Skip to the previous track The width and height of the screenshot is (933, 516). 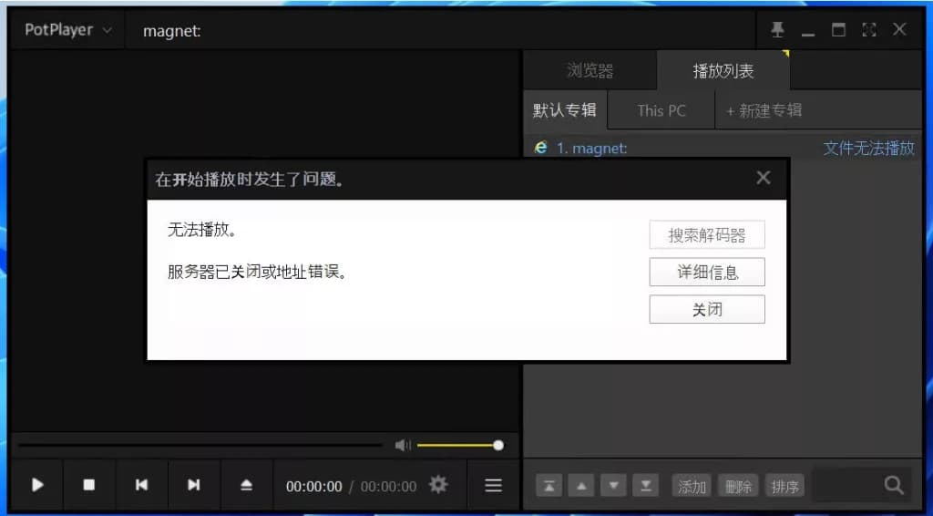point(141,485)
